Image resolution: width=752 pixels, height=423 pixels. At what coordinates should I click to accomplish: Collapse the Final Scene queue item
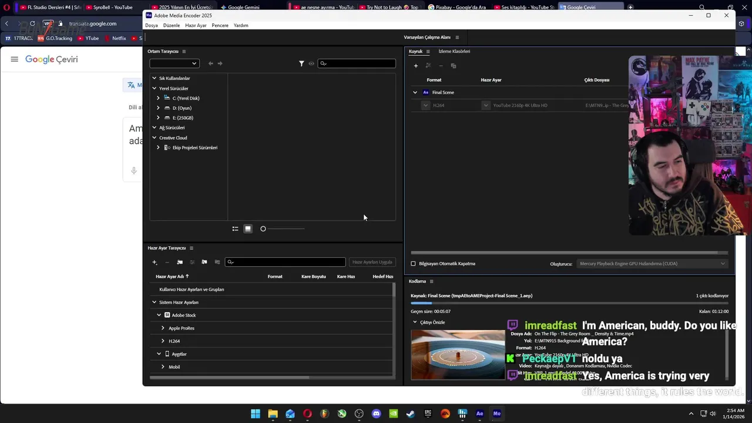coord(415,92)
